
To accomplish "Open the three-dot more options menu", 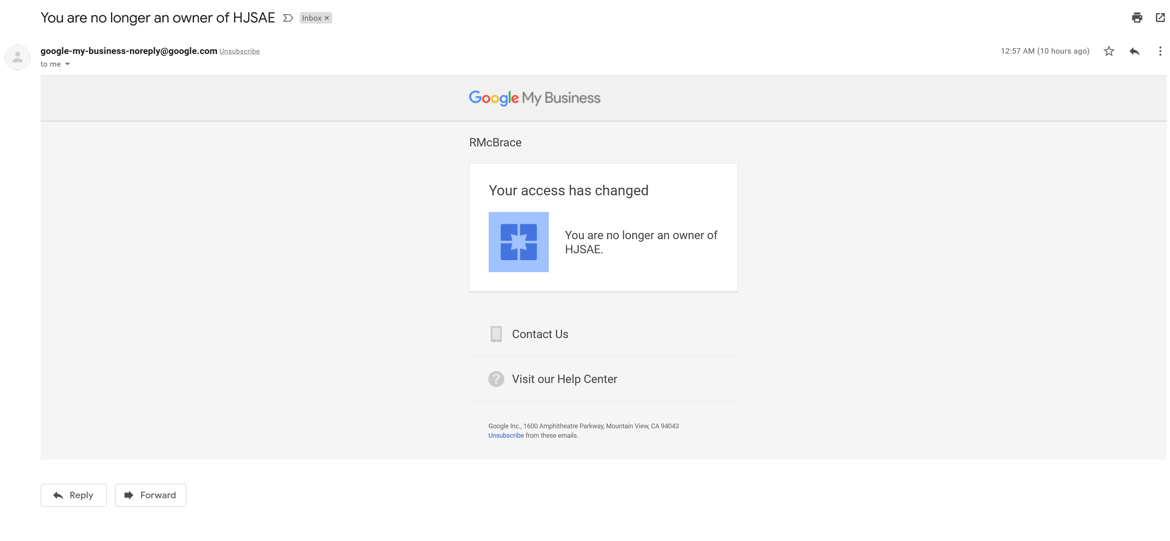I will (x=1159, y=51).
